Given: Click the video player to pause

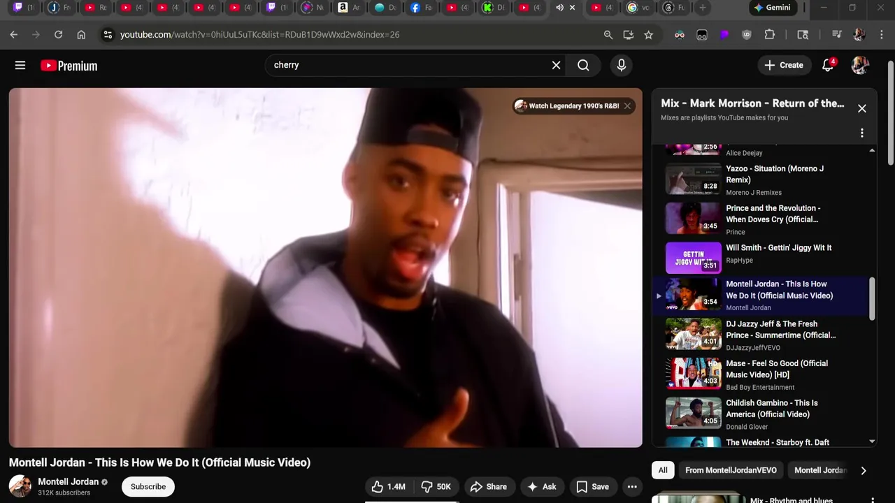Looking at the screenshot, I should click(326, 268).
